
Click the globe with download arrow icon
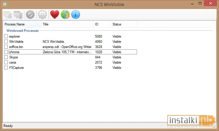(65, 14)
